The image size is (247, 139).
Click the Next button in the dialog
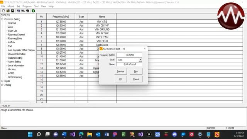[x=136, y=71]
